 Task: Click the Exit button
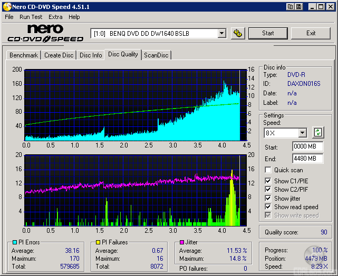(311, 33)
